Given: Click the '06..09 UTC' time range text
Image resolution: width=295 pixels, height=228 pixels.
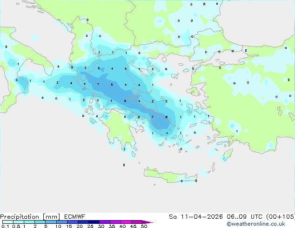Looking at the screenshot, I should pyautogui.click(x=245, y=217).
